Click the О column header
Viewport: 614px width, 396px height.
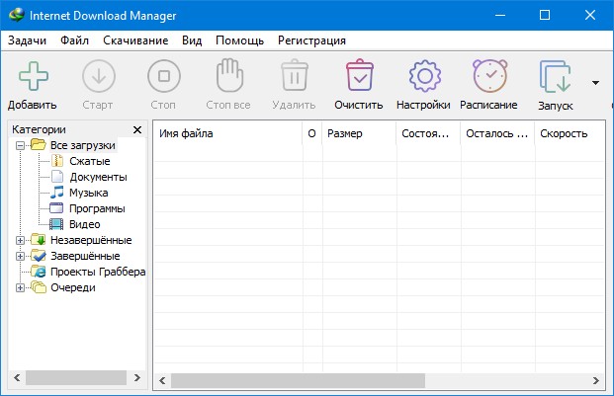pyautogui.click(x=312, y=133)
